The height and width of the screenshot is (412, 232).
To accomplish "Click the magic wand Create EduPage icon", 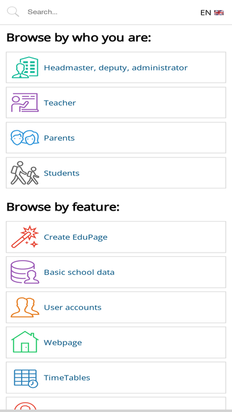I will tap(25, 237).
